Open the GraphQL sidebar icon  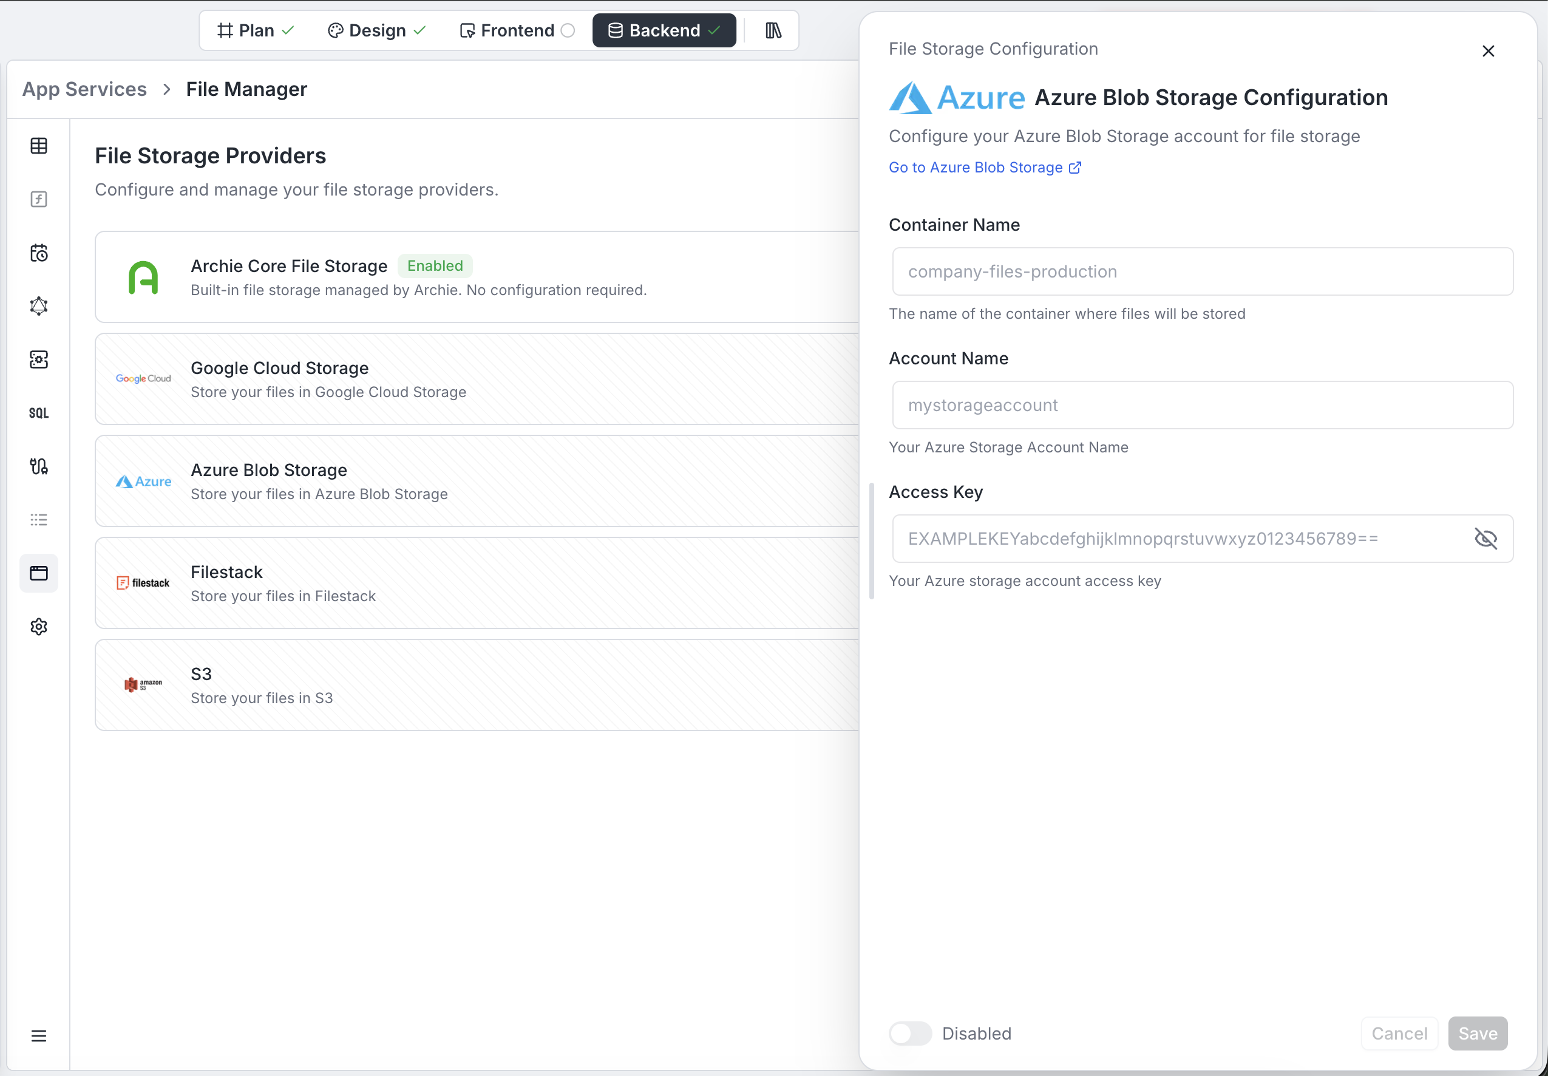pos(38,306)
